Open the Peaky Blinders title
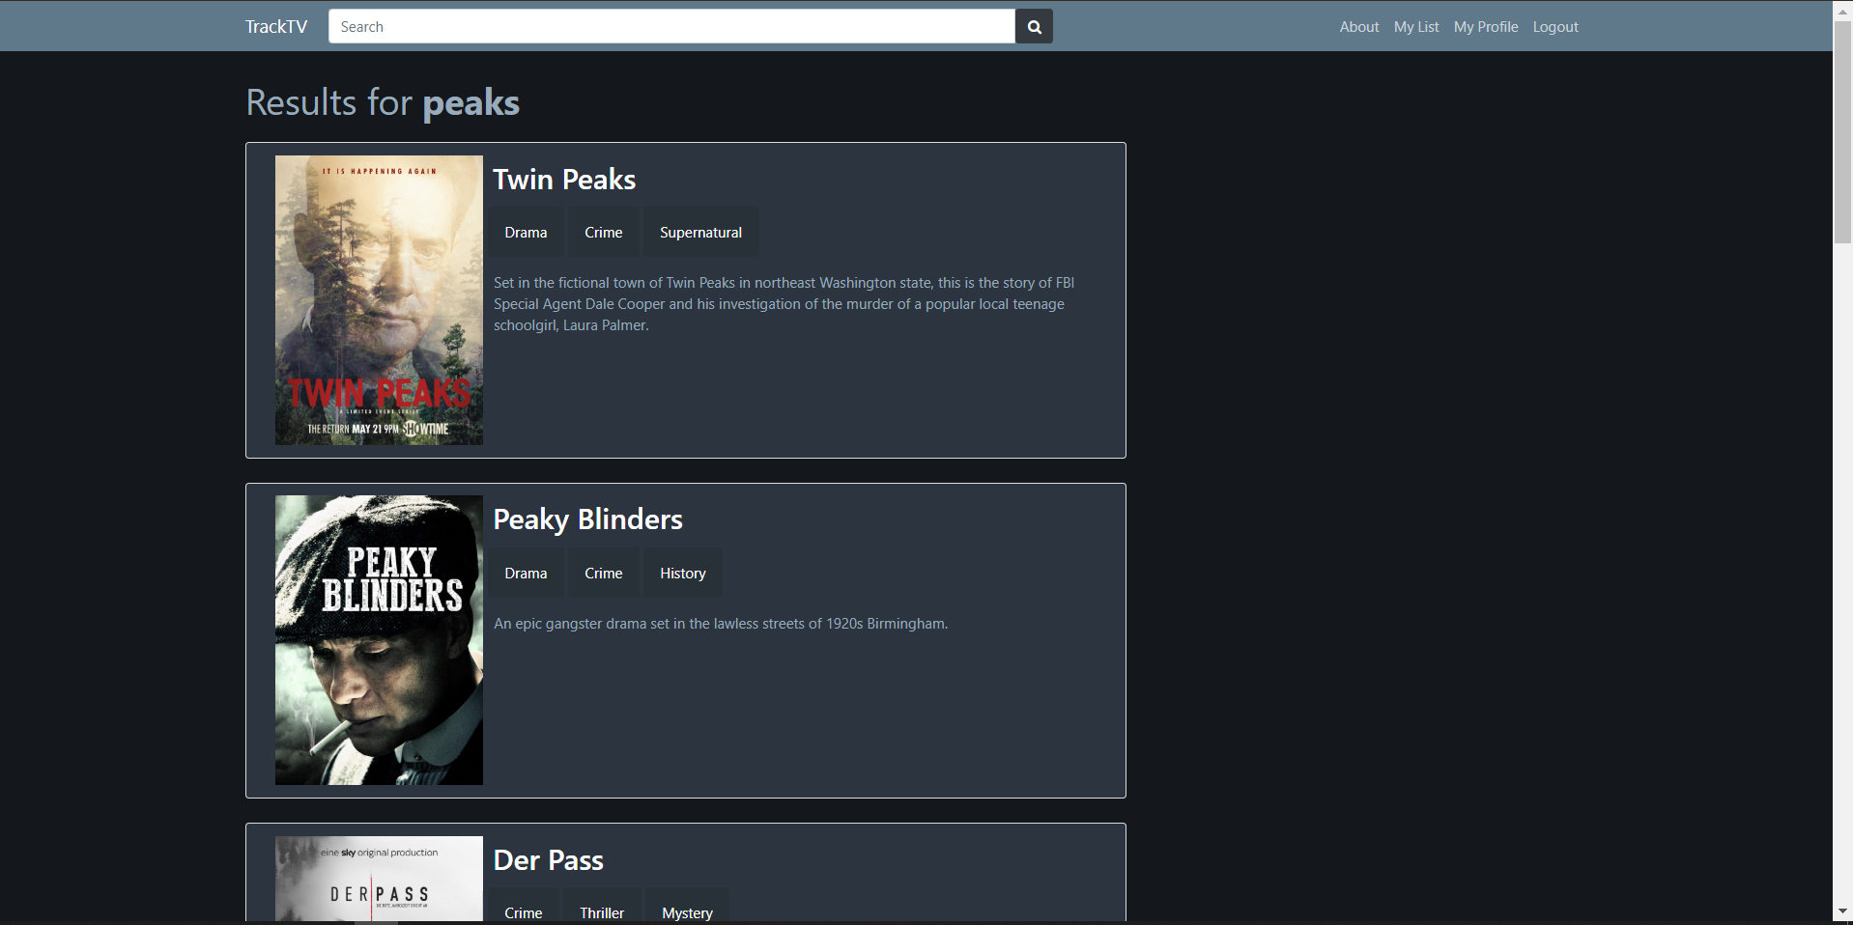 click(587, 519)
